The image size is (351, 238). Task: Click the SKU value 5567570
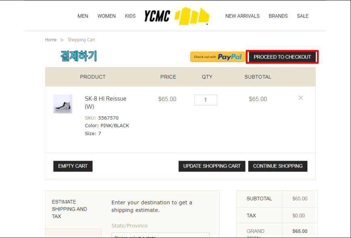109,118
